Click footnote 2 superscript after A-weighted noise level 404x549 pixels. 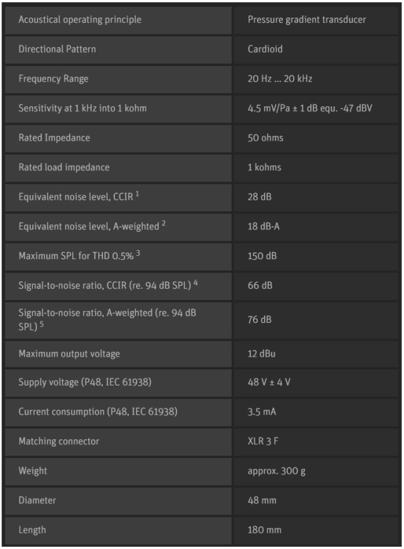pos(163,223)
